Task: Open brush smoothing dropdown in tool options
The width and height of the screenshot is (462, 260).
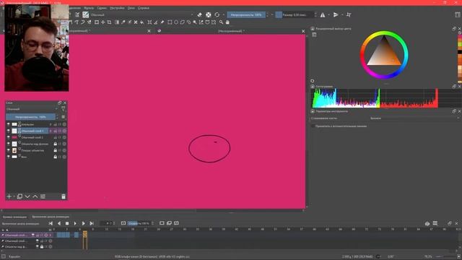Action: [414, 118]
